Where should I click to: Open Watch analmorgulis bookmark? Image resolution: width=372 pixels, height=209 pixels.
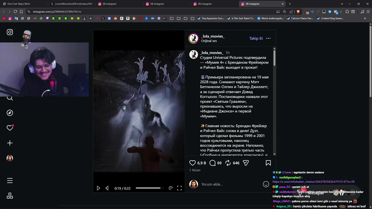(x=270, y=18)
